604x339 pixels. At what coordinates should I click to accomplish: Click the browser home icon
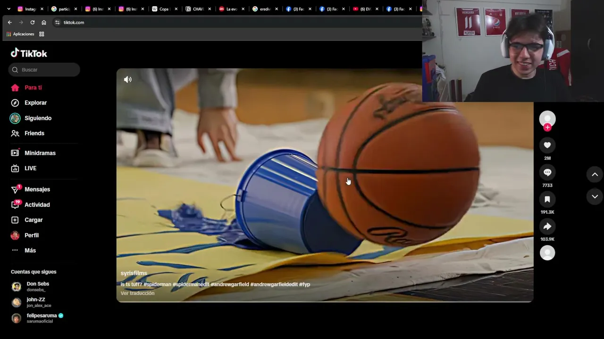(44, 22)
